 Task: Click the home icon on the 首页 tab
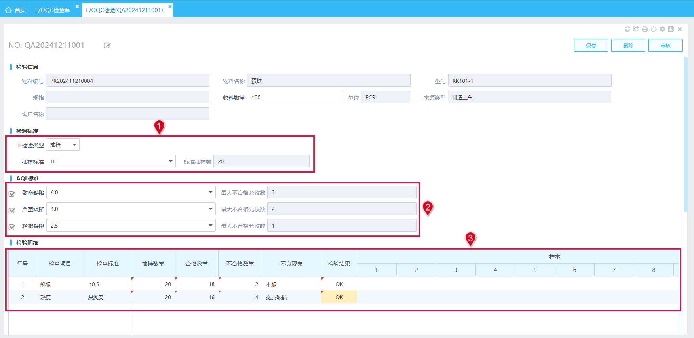[8, 10]
